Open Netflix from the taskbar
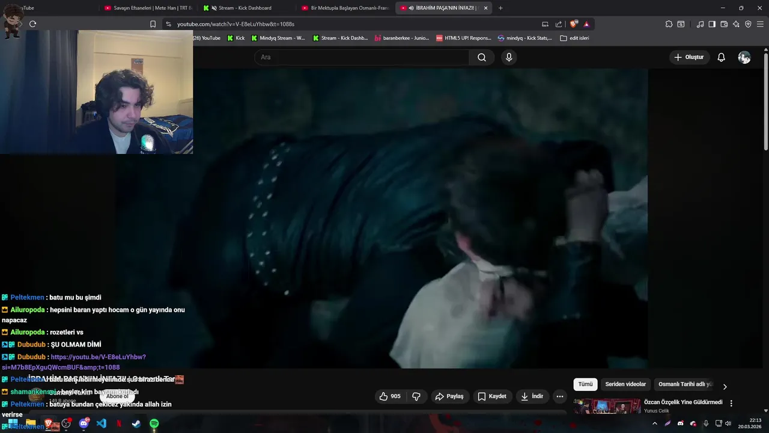This screenshot has width=769, height=433. [119, 423]
